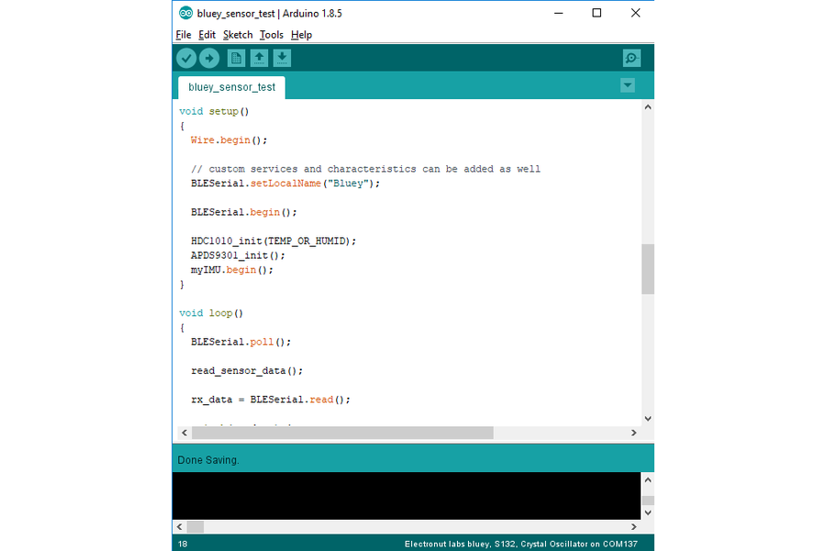Click the Verify sketch checkmark icon
The height and width of the screenshot is (551, 826).
pos(186,58)
